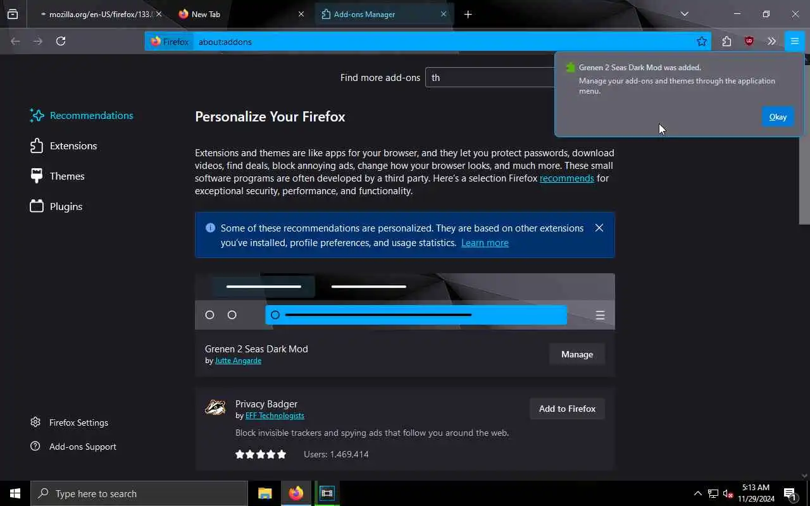
Task: Open the Extensions puzzle toolbar button
Action: pos(726,41)
